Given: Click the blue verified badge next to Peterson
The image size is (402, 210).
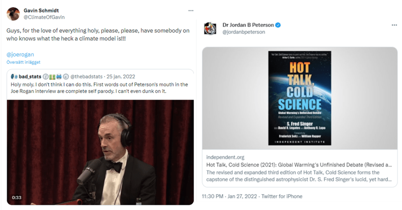Looking at the screenshot, I should pyautogui.click(x=278, y=25).
